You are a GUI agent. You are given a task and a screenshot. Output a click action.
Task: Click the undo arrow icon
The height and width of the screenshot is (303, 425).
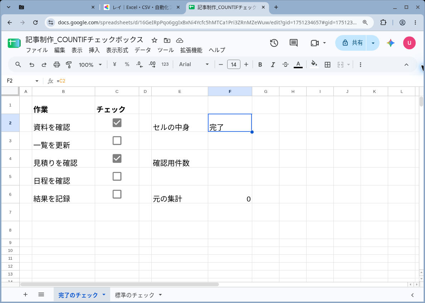tap(32, 64)
